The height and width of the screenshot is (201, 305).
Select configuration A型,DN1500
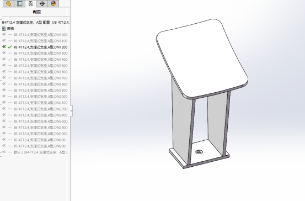(41, 66)
